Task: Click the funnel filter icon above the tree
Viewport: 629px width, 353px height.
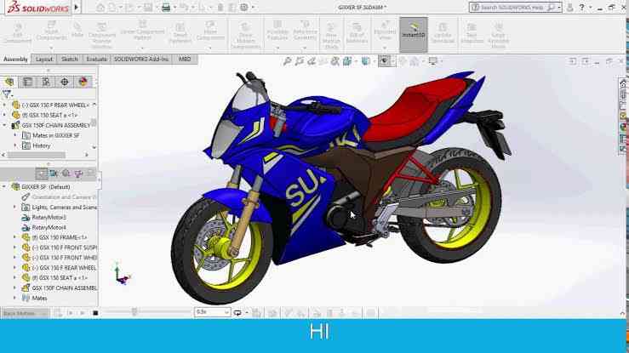Action: tap(7, 94)
